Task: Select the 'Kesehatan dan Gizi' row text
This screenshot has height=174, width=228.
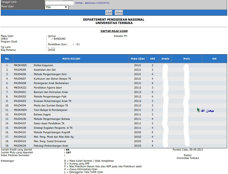Action: tap(45, 70)
